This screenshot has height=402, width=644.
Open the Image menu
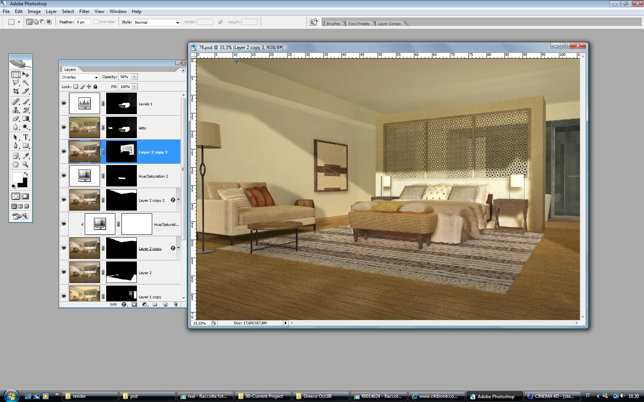pos(34,11)
